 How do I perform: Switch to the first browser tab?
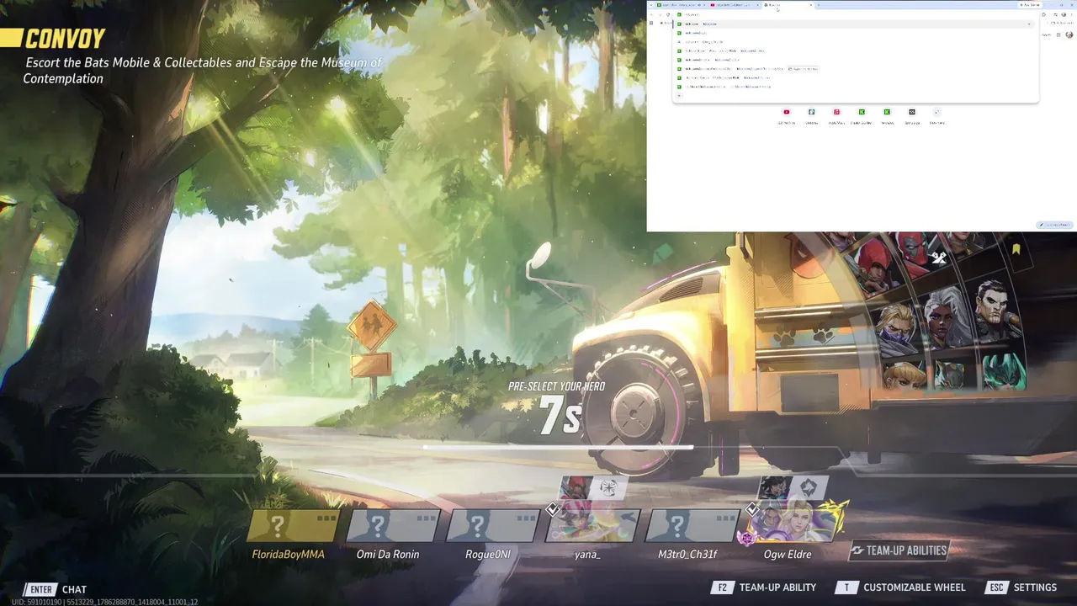point(680,5)
